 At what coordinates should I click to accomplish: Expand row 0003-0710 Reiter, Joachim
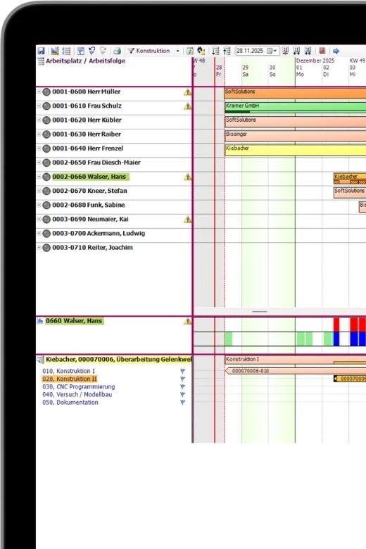pos(39,247)
